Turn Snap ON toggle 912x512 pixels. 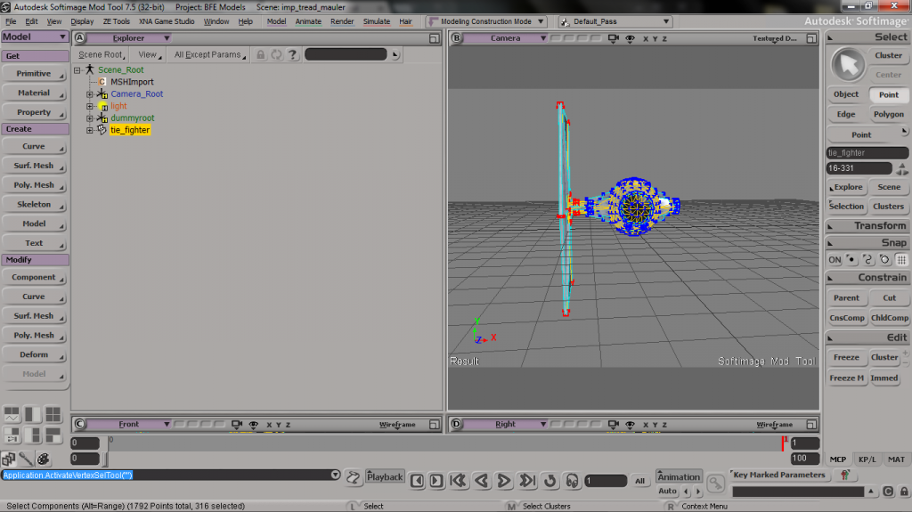(835, 260)
